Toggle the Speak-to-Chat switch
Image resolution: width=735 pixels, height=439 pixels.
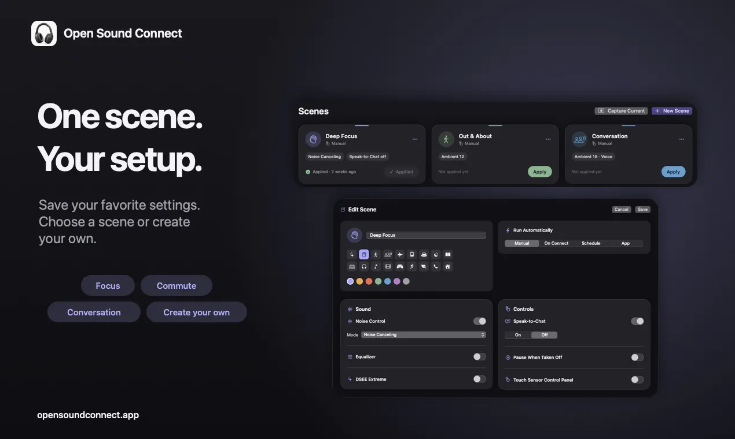pyautogui.click(x=637, y=321)
